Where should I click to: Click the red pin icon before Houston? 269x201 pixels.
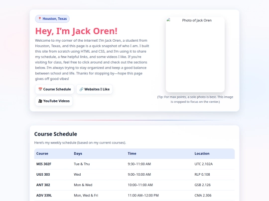click(x=40, y=19)
